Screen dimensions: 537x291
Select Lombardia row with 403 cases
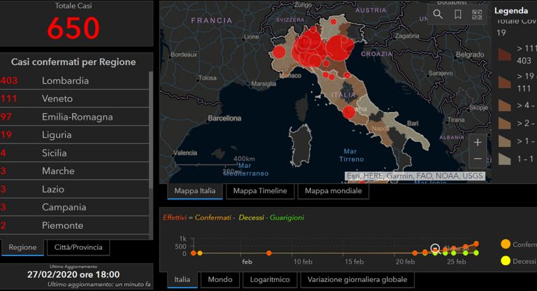tap(74, 80)
